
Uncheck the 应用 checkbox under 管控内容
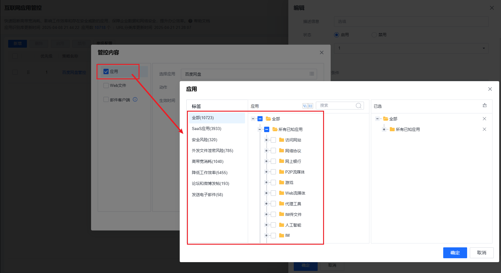106,71
